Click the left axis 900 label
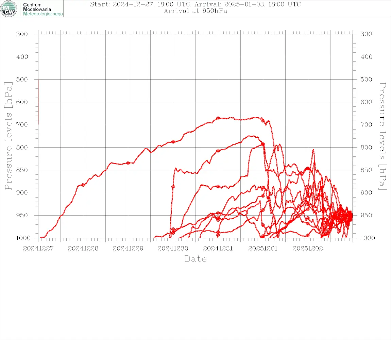Screen dimensions: 391x340 tap(22, 192)
